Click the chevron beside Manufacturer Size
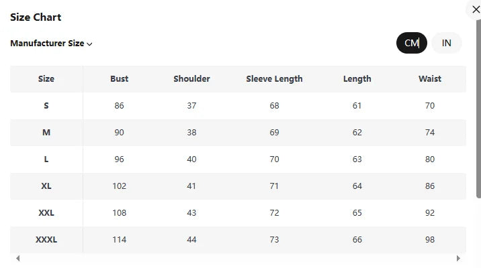This screenshot has height=268, width=481. point(89,44)
